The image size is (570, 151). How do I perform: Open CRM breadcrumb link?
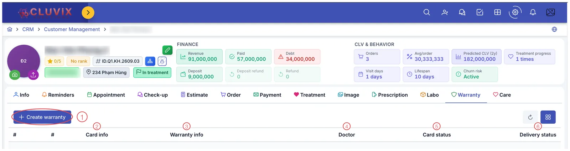[x=28, y=29]
